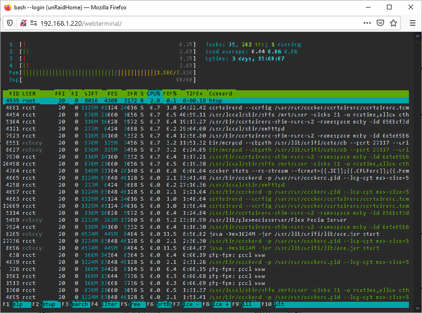The image size is (422, 313).
Task: Click the shield tracking protection icon
Action: (10, 23)
